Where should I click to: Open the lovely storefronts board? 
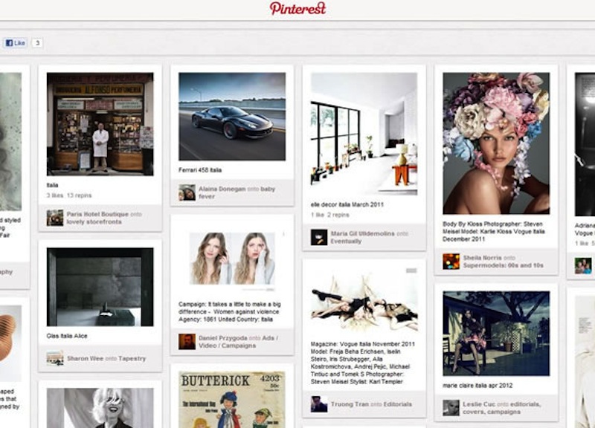coord(94,221)
